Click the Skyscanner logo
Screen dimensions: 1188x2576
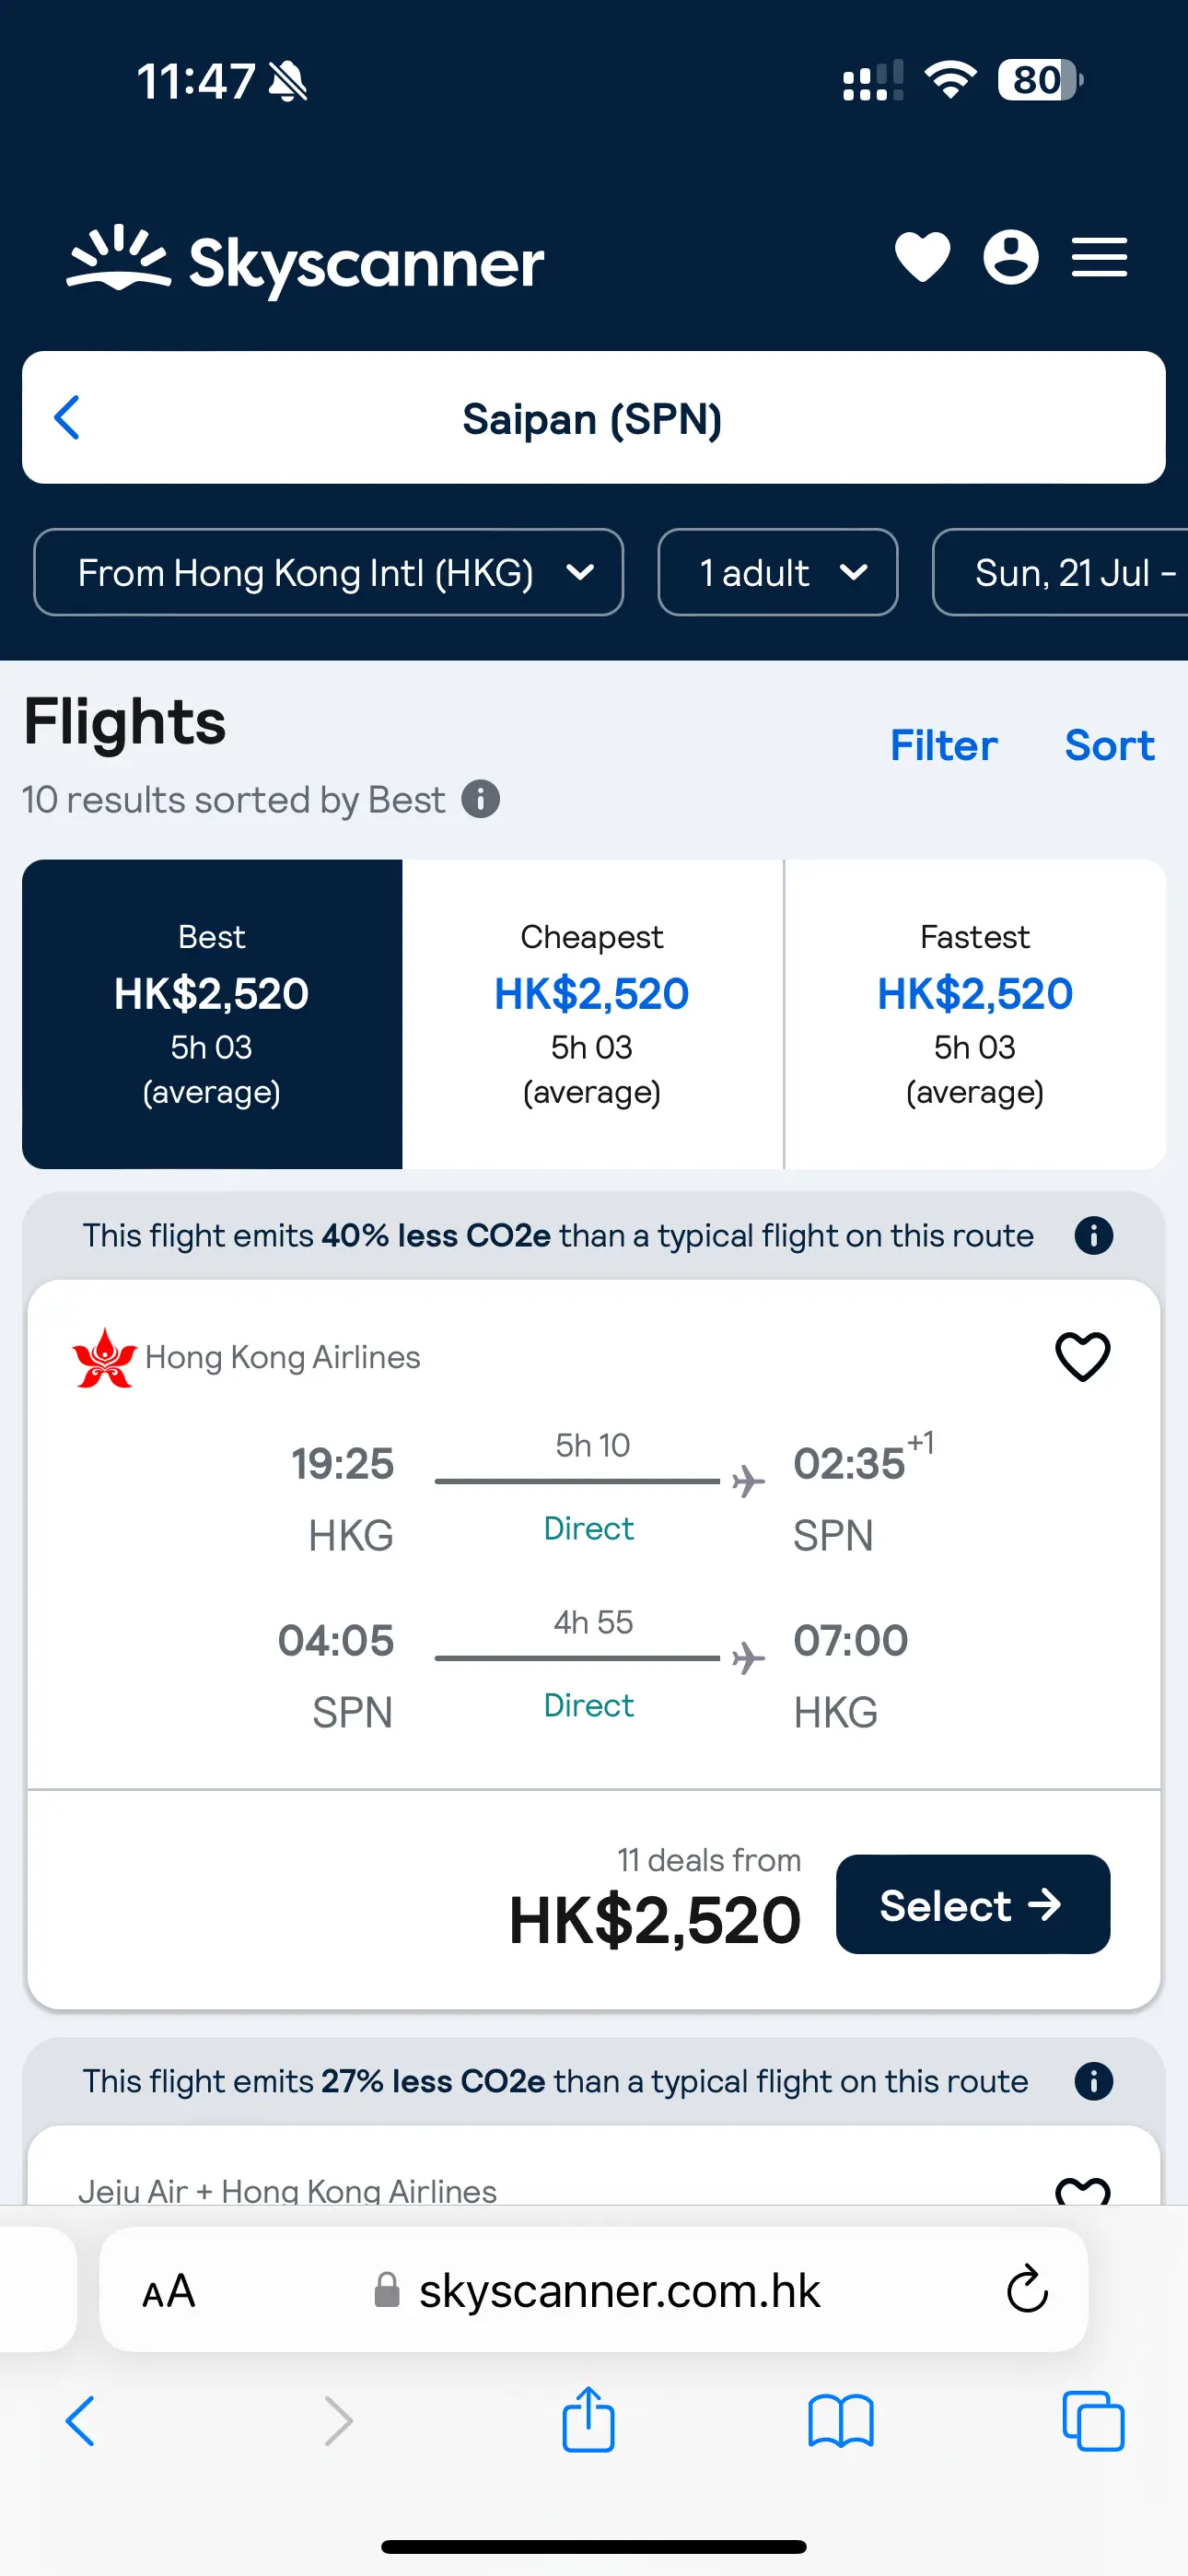click(304, 260)
